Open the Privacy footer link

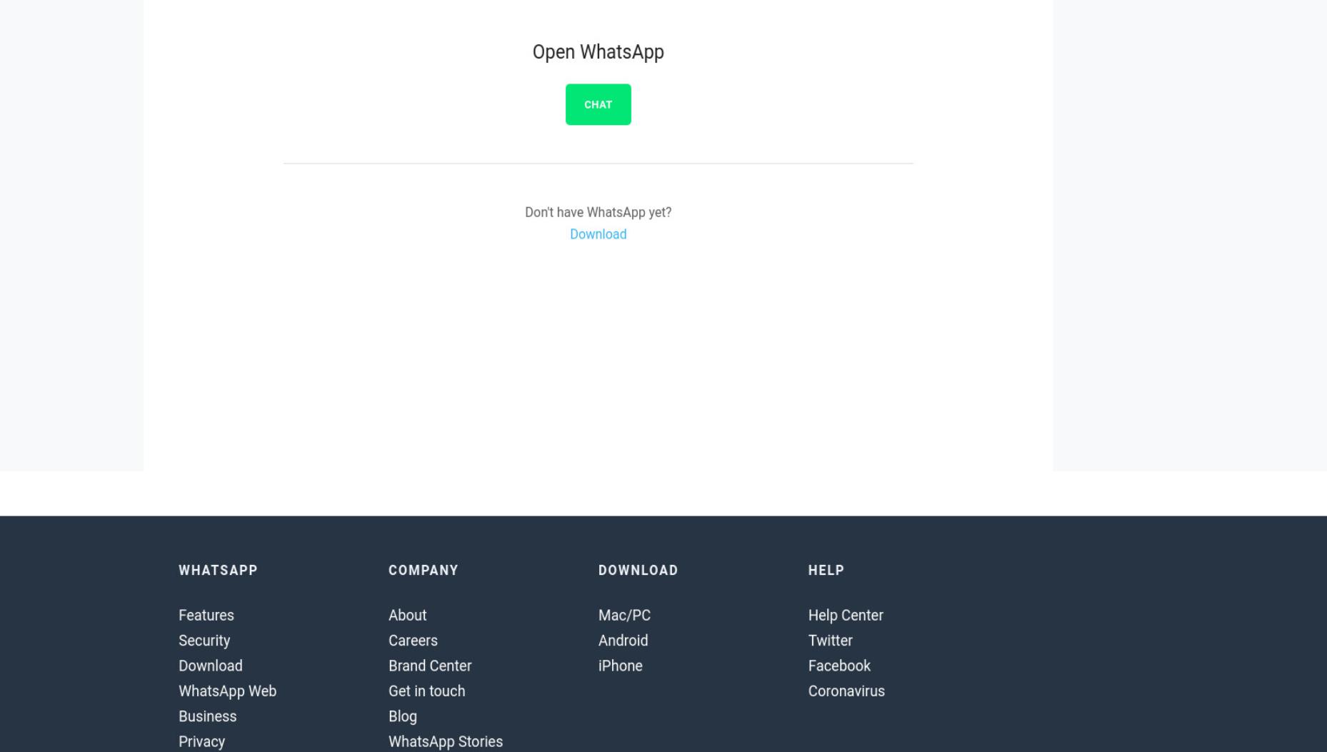click(201, 742)
